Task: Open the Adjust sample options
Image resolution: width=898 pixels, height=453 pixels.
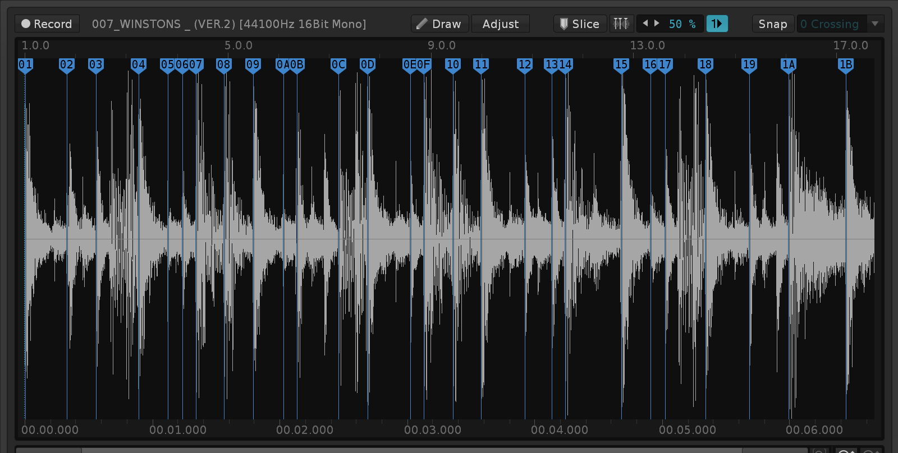Action: [500, 24]
